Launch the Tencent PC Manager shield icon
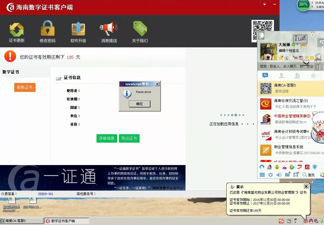 click(314, 167)
